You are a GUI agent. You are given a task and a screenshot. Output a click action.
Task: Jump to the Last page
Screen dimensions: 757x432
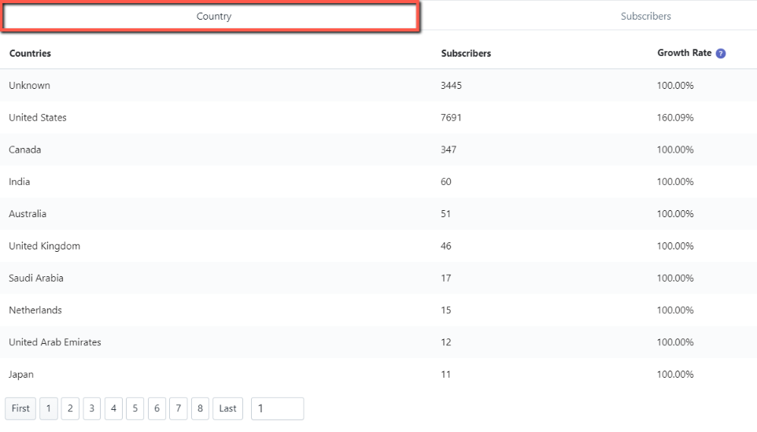tap(228, 408)
